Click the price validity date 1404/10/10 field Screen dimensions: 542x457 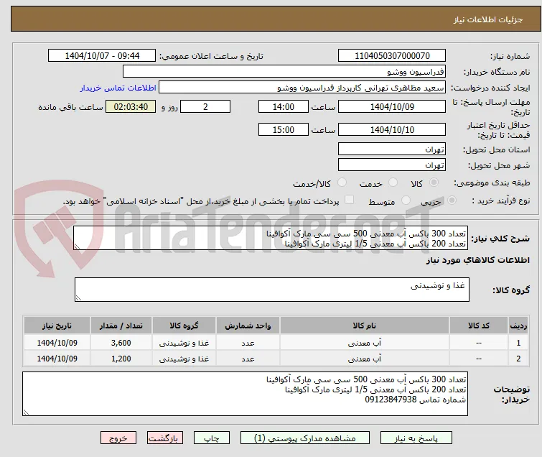(x=392, y=129)
